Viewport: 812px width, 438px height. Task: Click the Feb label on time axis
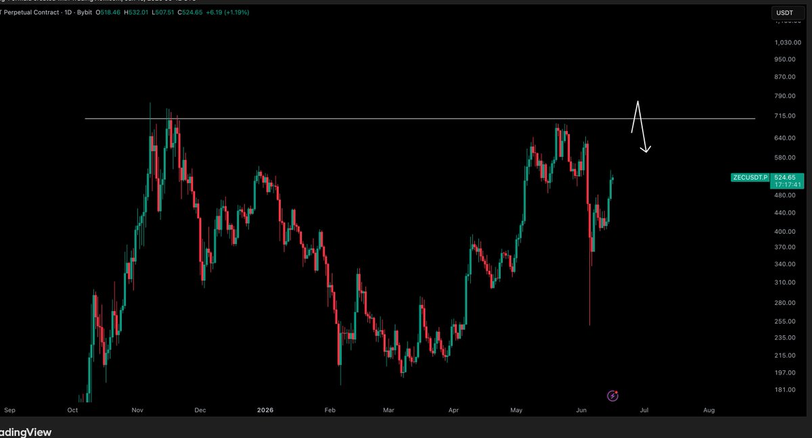(x=330, y=410)
